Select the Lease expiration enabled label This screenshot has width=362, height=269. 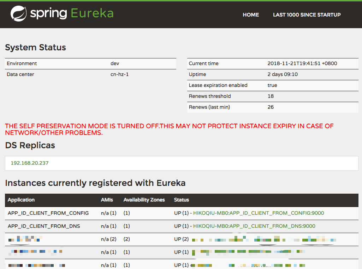pyautogui.click(x=218, y=85)
